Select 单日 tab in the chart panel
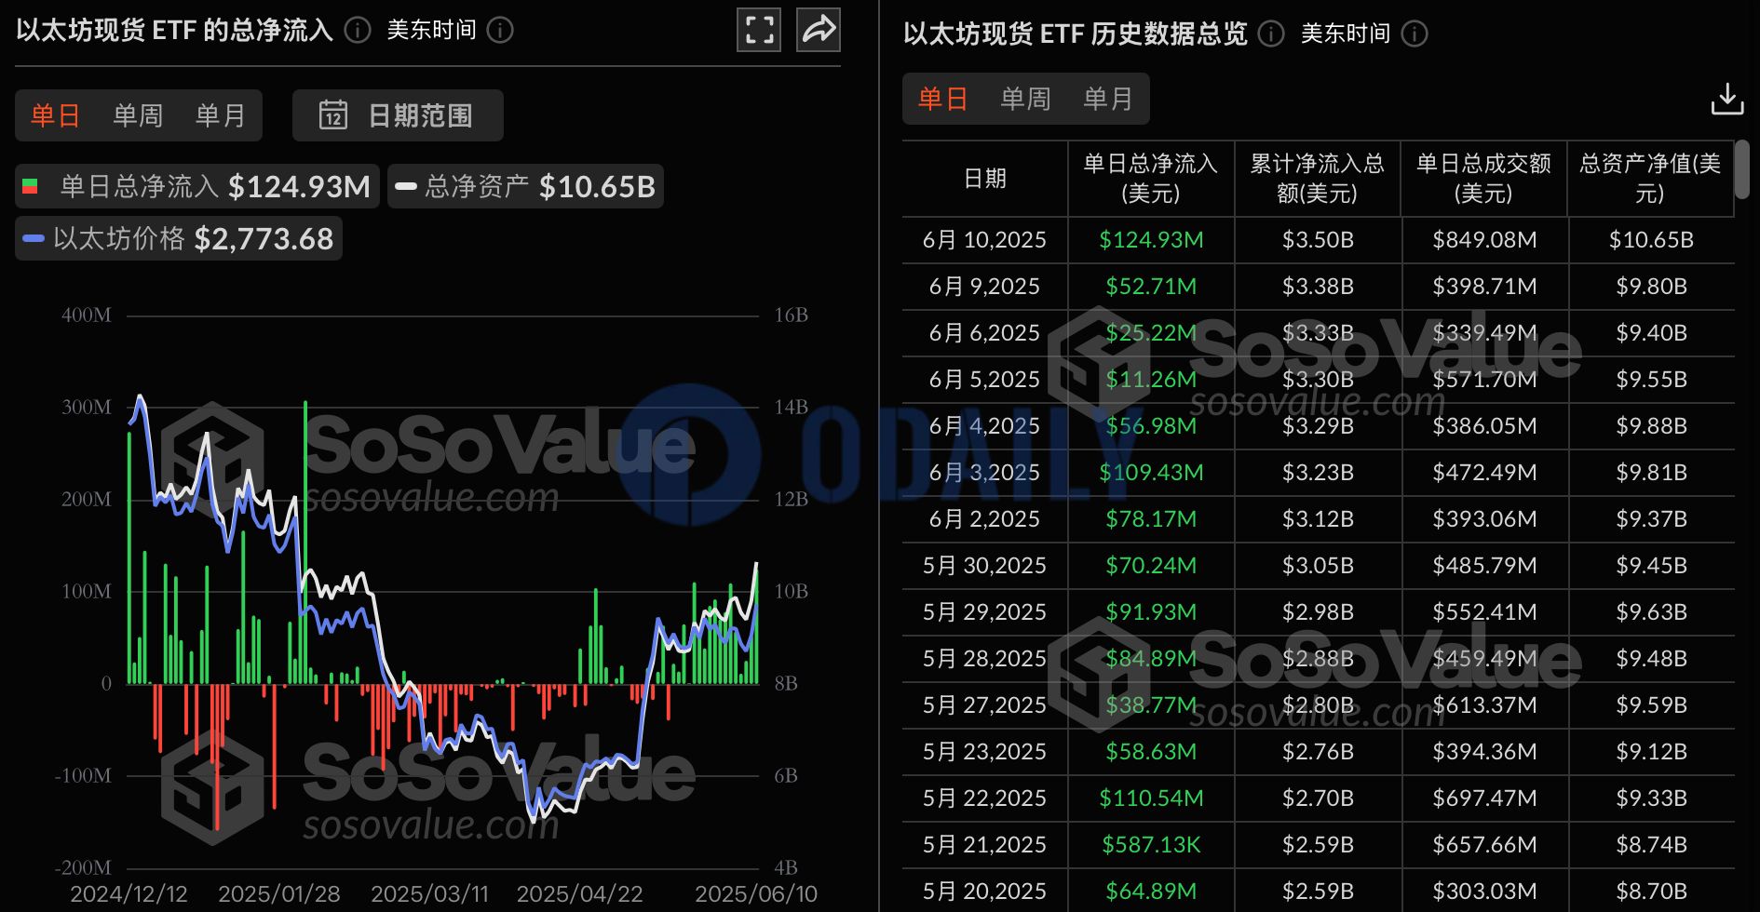 tap(56, 115)
